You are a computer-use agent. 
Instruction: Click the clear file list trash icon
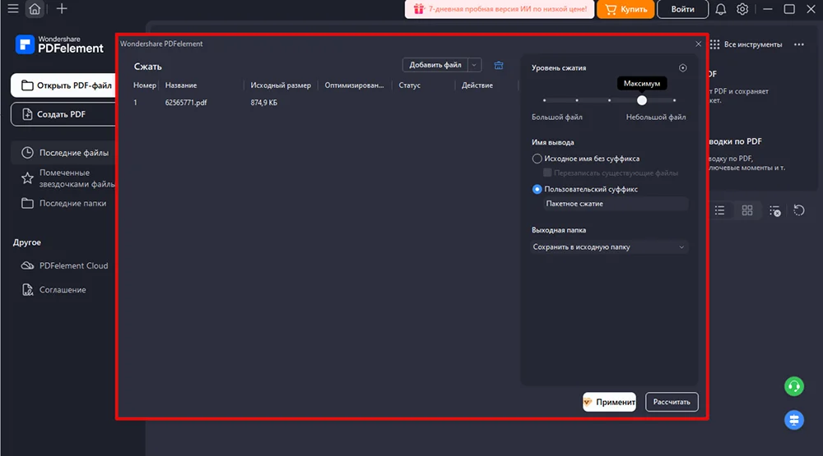click(x=499, y=65)
